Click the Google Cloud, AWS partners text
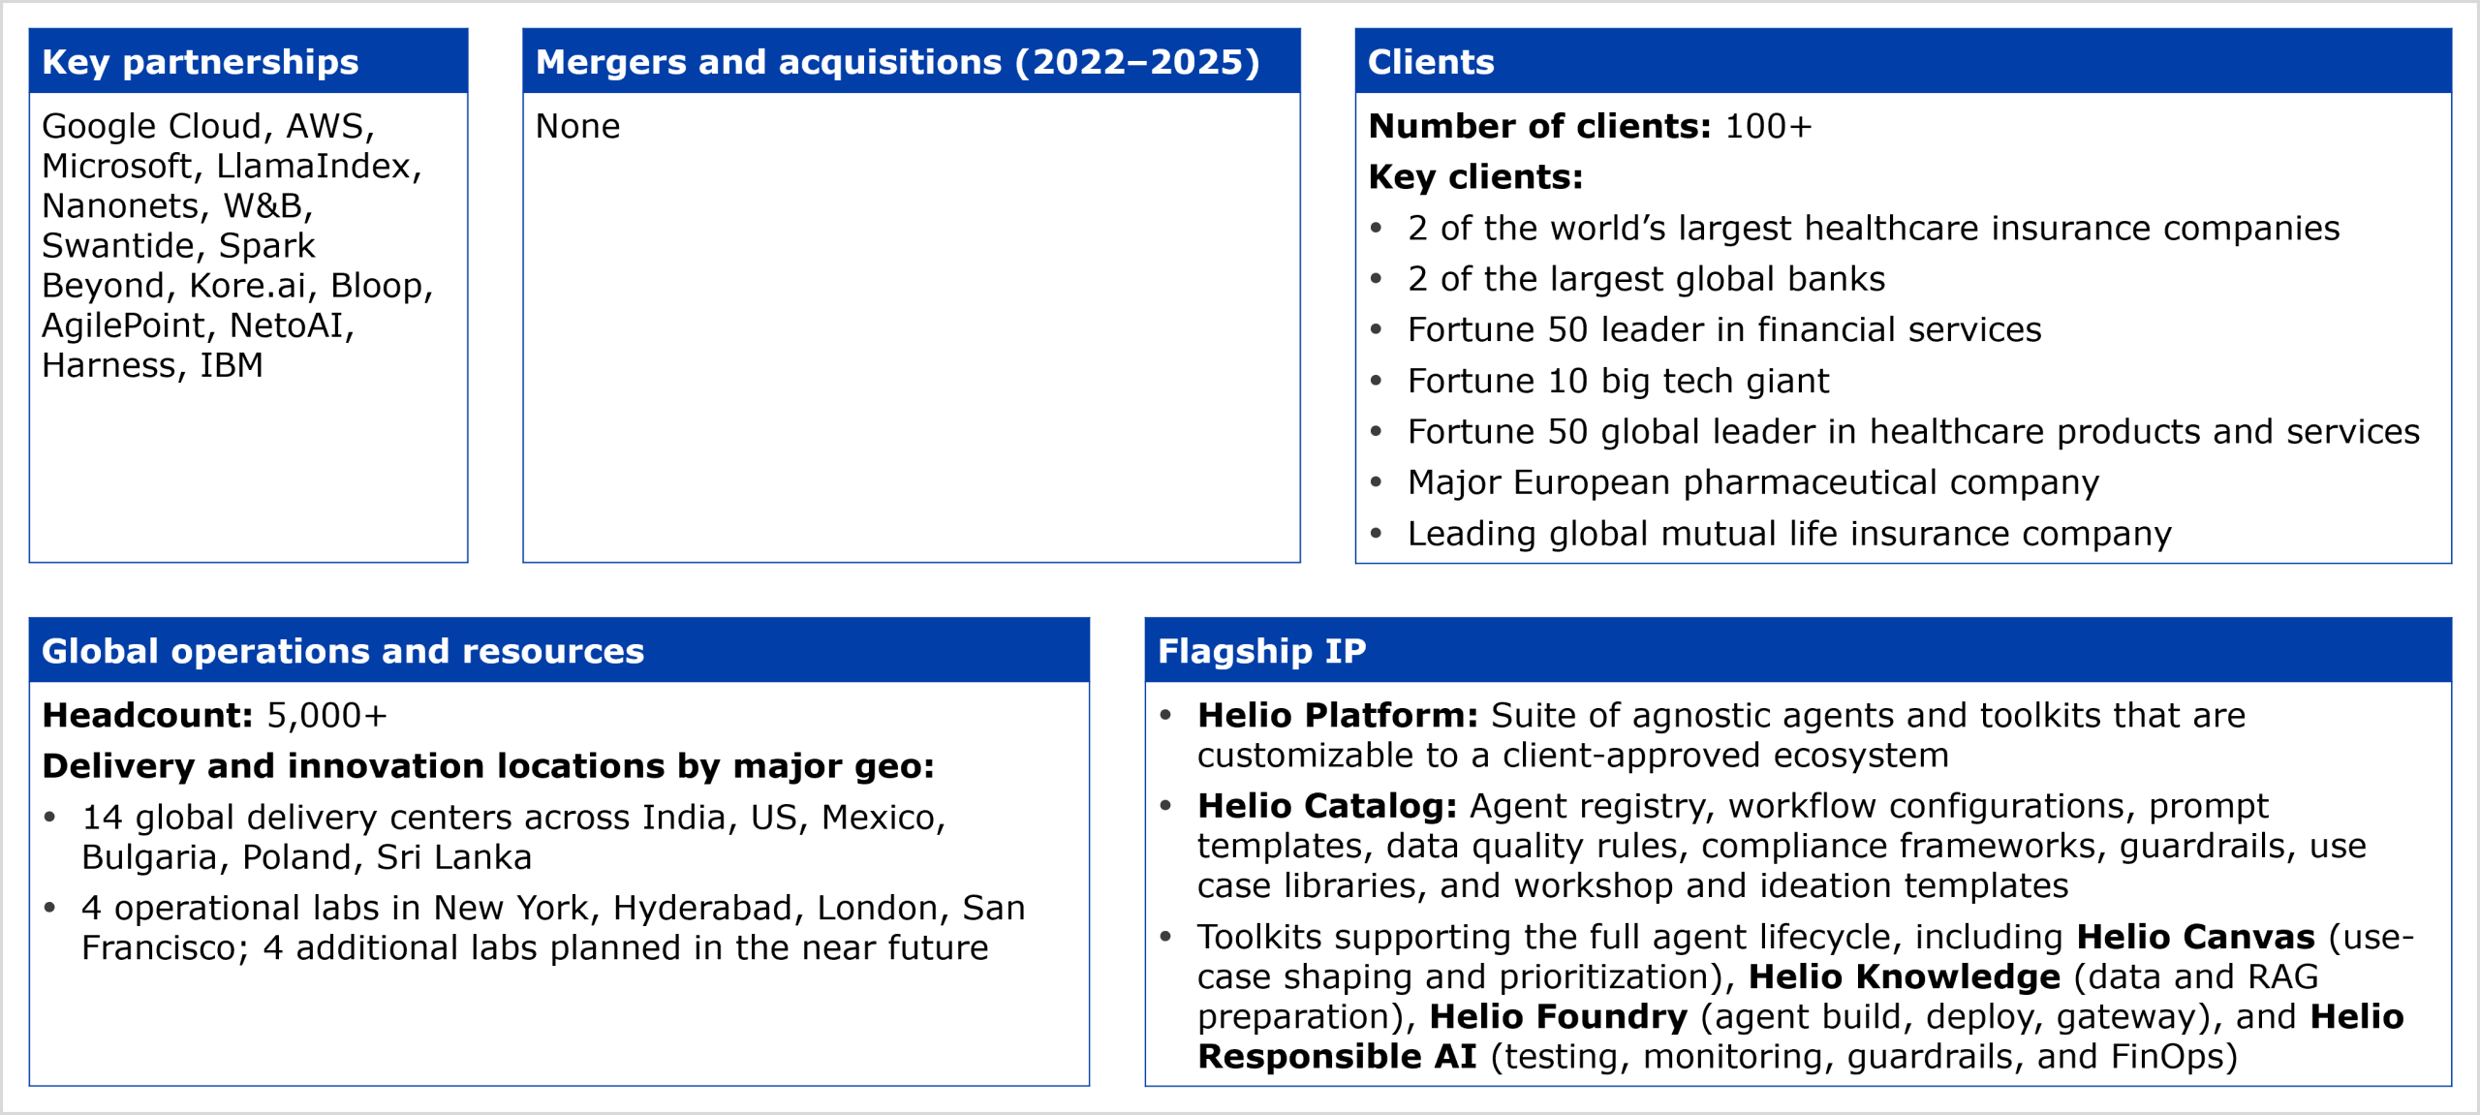This screenshot has height=1115, width=2480. tap(207, 127)
